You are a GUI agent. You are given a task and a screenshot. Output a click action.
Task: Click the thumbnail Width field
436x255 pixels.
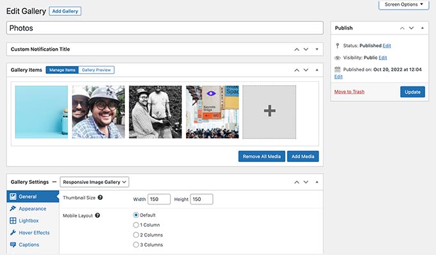(x=159, y=199)
